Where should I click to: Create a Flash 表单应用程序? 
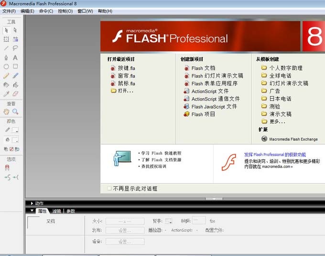pyautogui.click(x=211, y=84)
